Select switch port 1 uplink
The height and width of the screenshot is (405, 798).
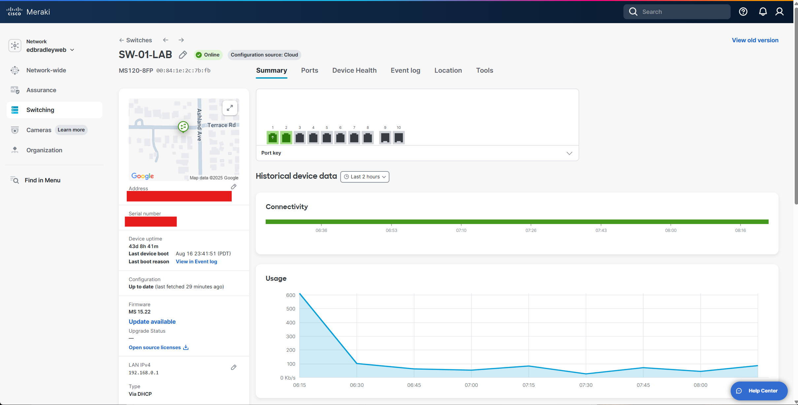tap(273, 137)
